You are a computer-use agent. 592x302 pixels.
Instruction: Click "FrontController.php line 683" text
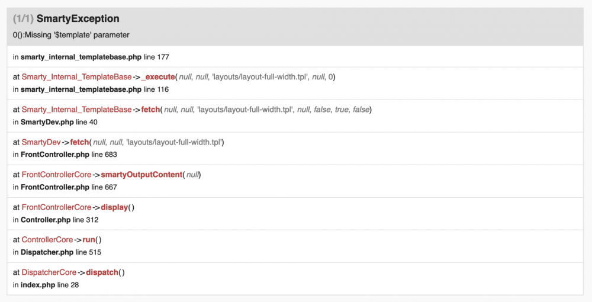(x=69, y=155)
